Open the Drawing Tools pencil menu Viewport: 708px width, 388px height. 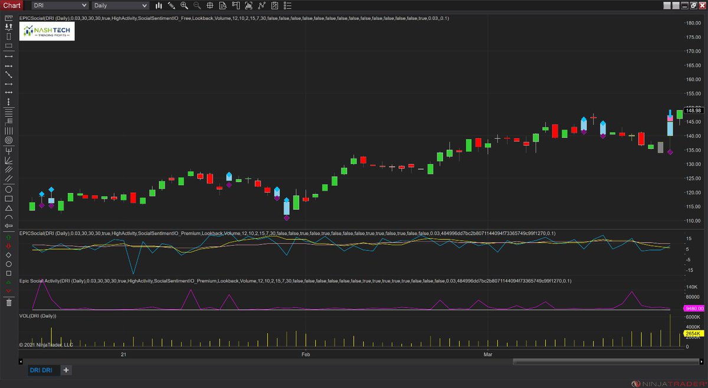pyautogui.click(x=172, y=5)
